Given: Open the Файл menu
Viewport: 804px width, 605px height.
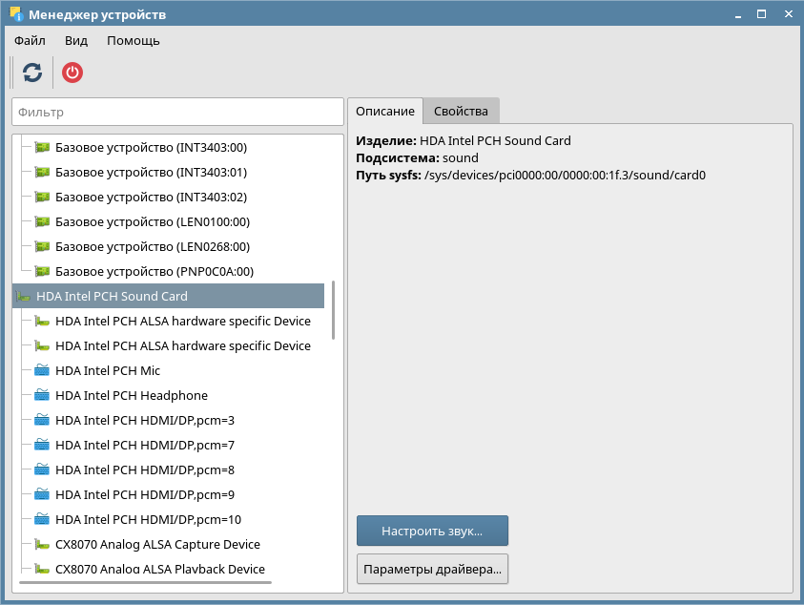Looking at the screenshot, I should [x=30, y=41].
